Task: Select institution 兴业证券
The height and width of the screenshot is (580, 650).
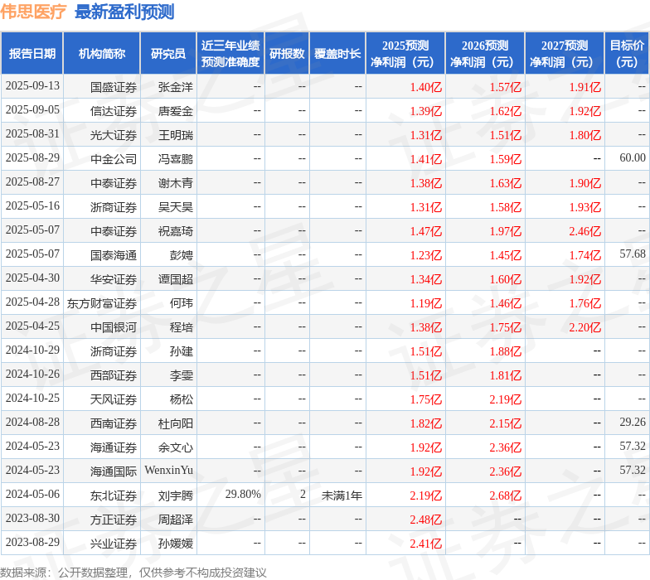Action: (114, 544)
